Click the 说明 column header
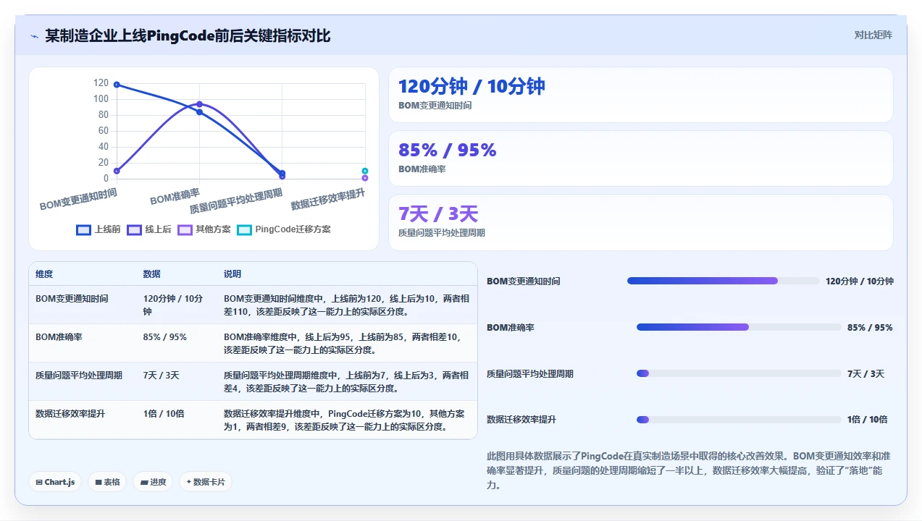 [232, 274]
